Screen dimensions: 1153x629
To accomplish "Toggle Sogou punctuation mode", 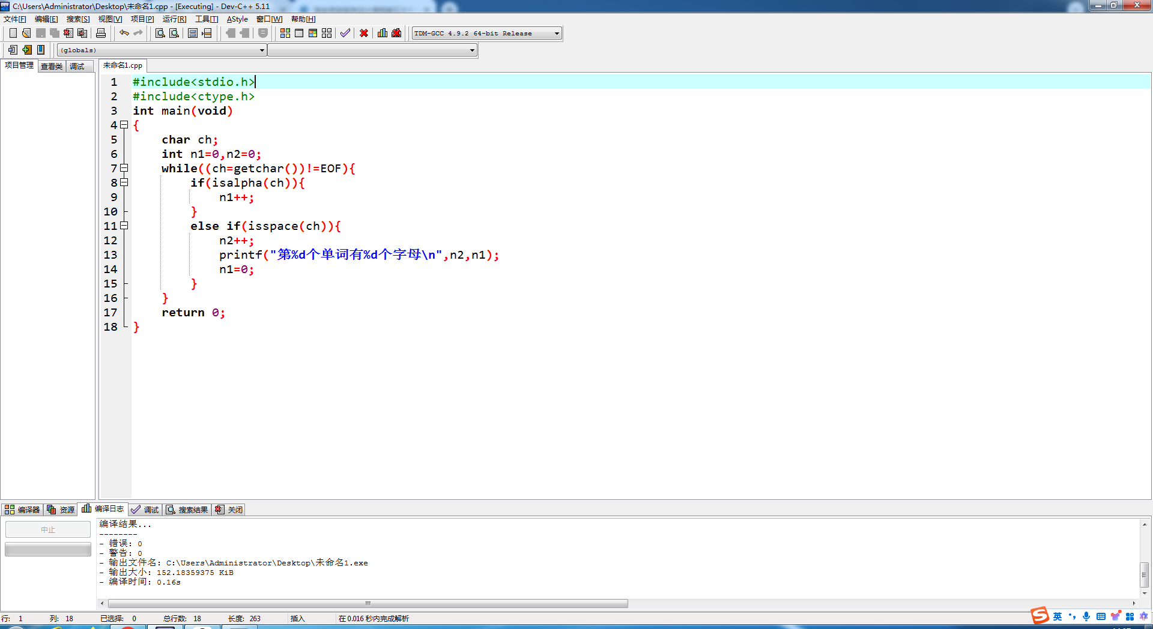I will pyautogui.click(x=1072, y=616).
